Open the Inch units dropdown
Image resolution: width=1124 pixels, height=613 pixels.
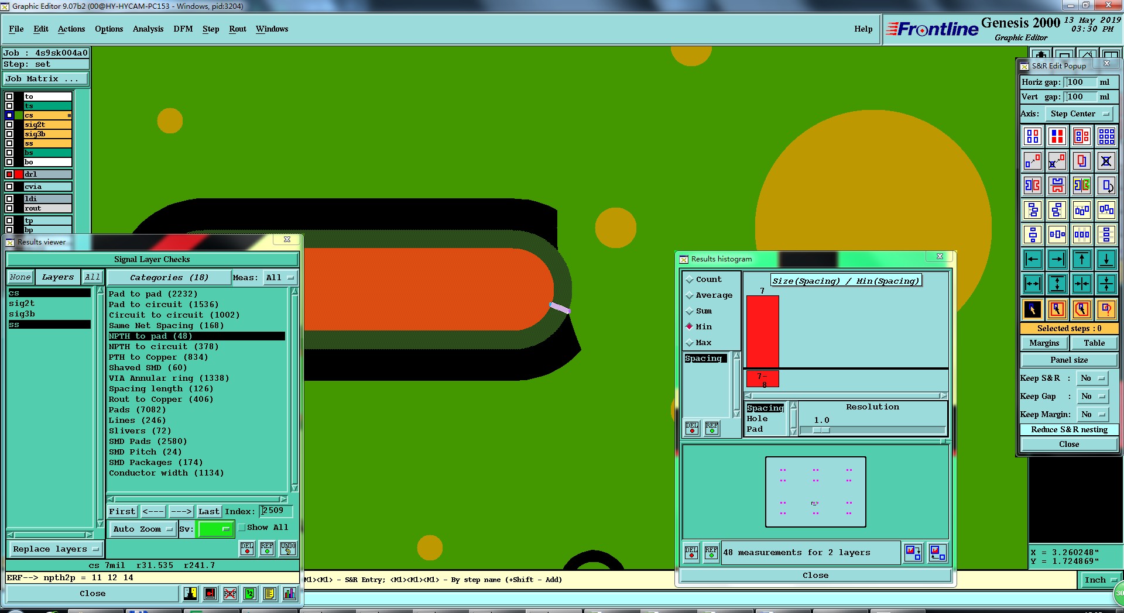click(x=1101, y=580)
